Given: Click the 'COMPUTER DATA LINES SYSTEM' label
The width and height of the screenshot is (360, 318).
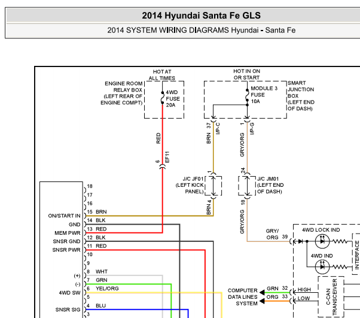Looking at the screenshot, I should click(x=243, y=297).
